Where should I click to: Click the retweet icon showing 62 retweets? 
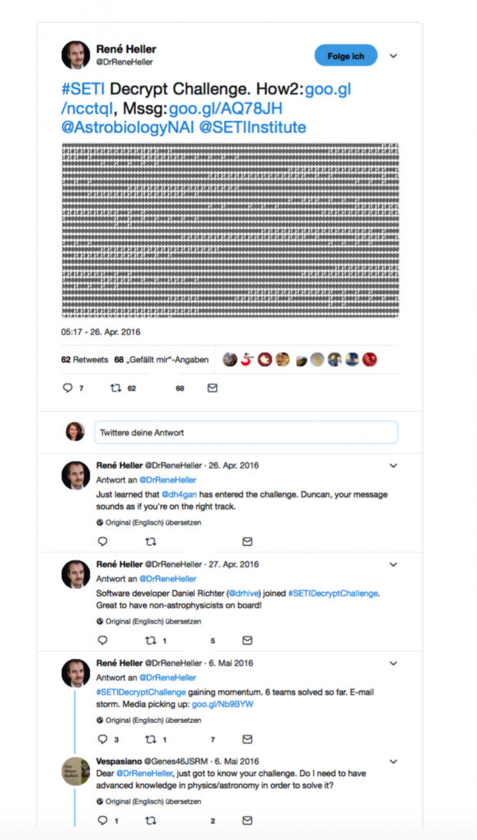pyautogui.click(x=115, y=388)
